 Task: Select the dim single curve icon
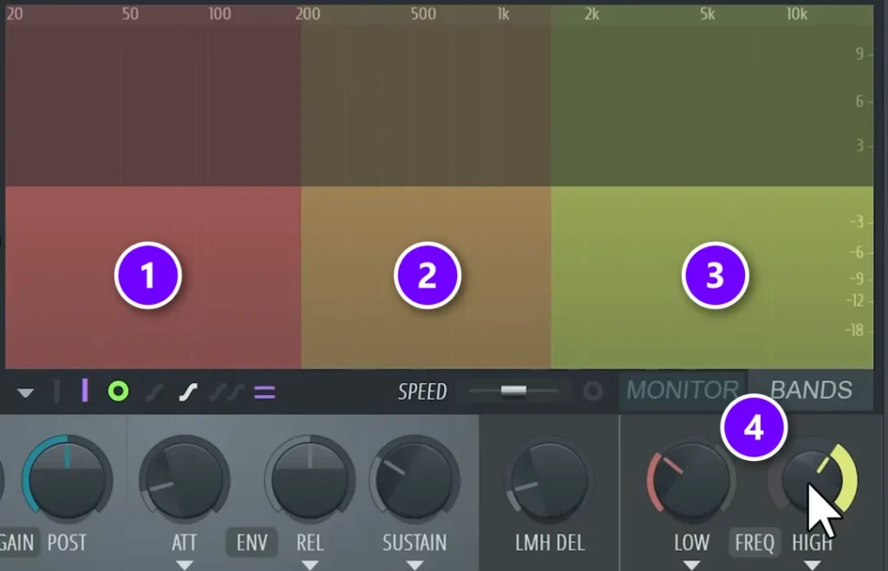tap(154, 392)
